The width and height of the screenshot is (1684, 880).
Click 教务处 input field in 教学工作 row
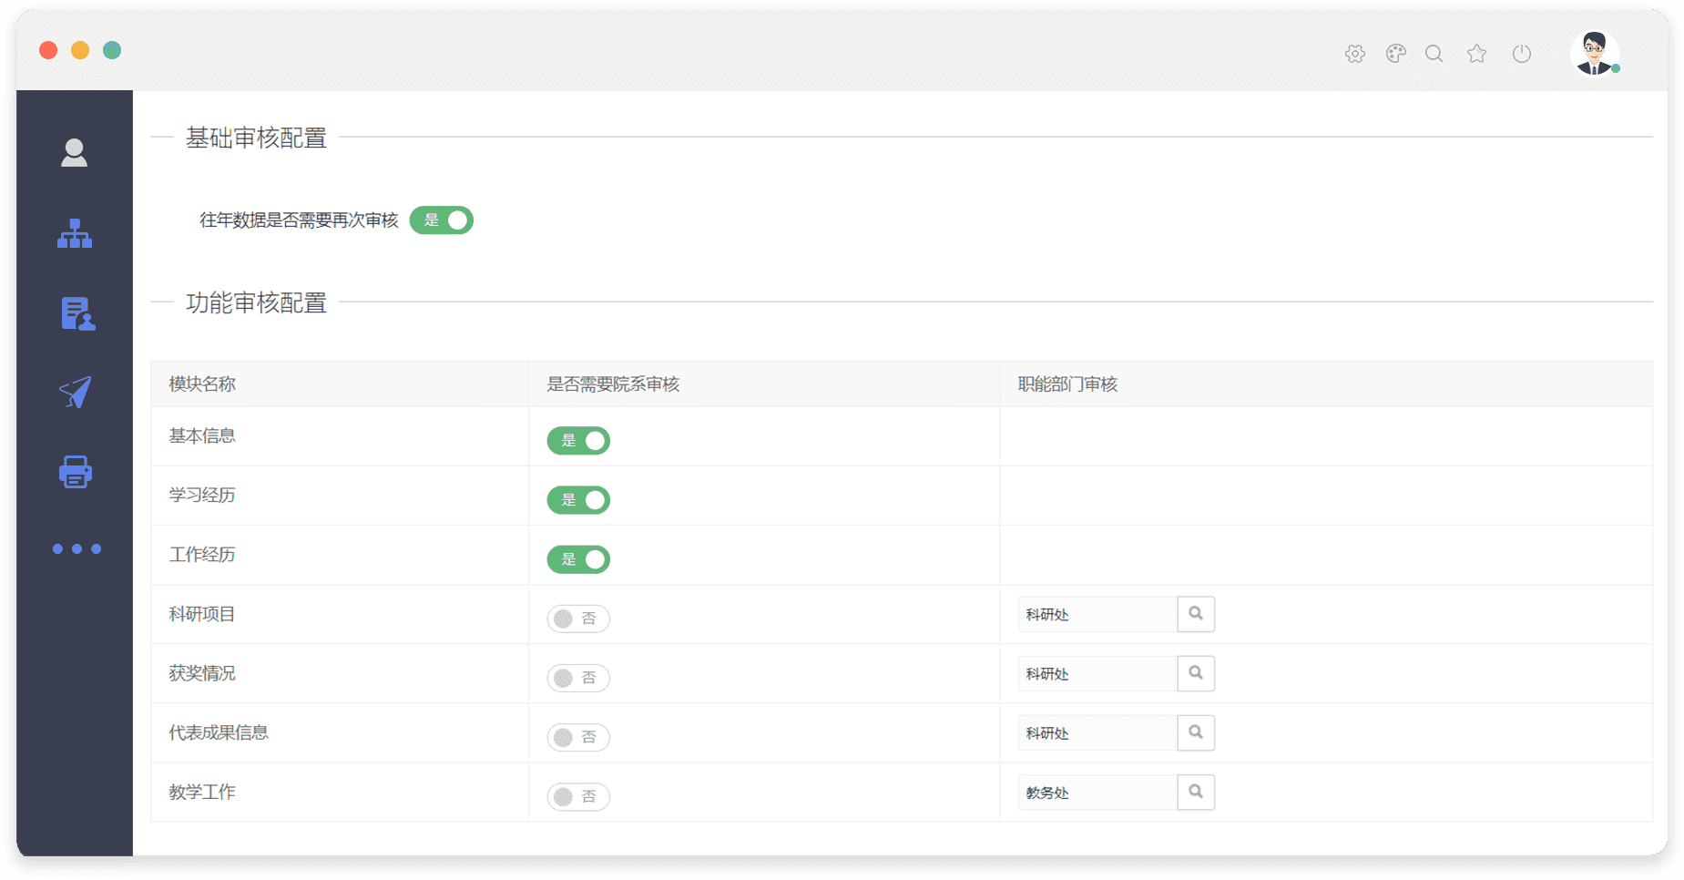tap(1097, 792)
